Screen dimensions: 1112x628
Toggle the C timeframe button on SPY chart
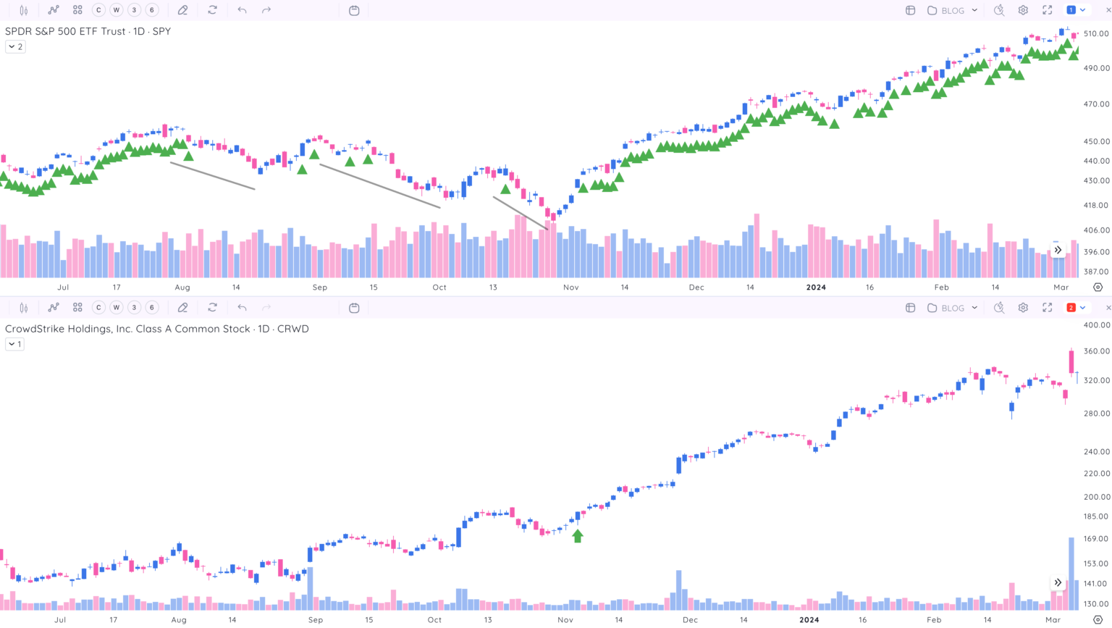coord(98,10)
